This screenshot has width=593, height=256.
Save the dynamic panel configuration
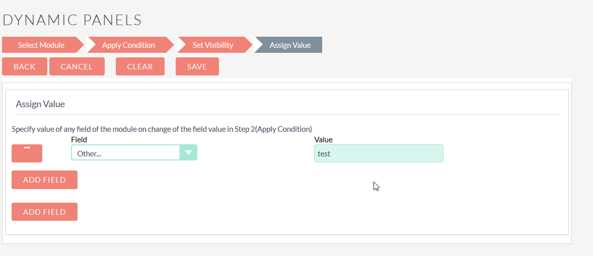click(x=197, y=66)
